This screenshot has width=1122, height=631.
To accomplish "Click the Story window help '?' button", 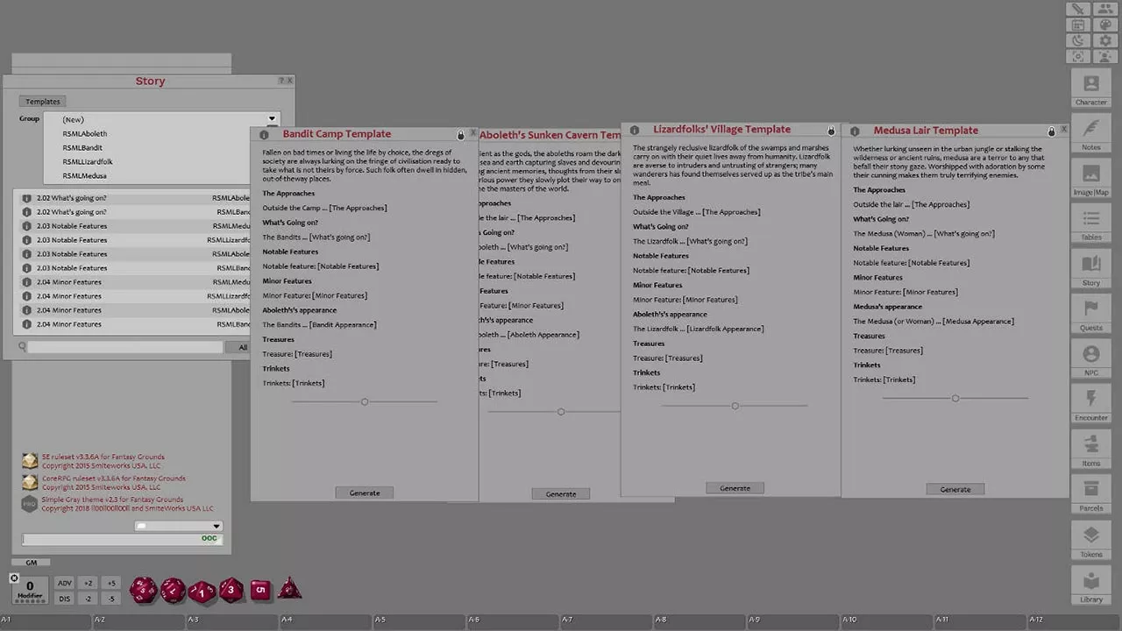I will (x=281, y=81).
